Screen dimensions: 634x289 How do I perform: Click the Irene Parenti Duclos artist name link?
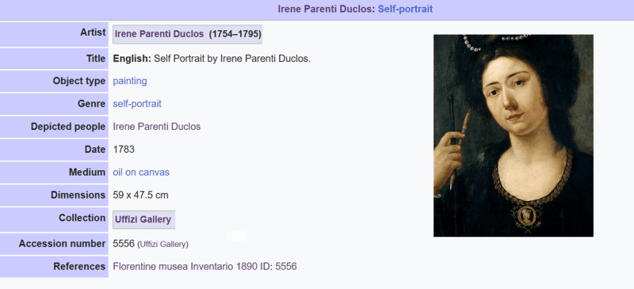(159, 34)
